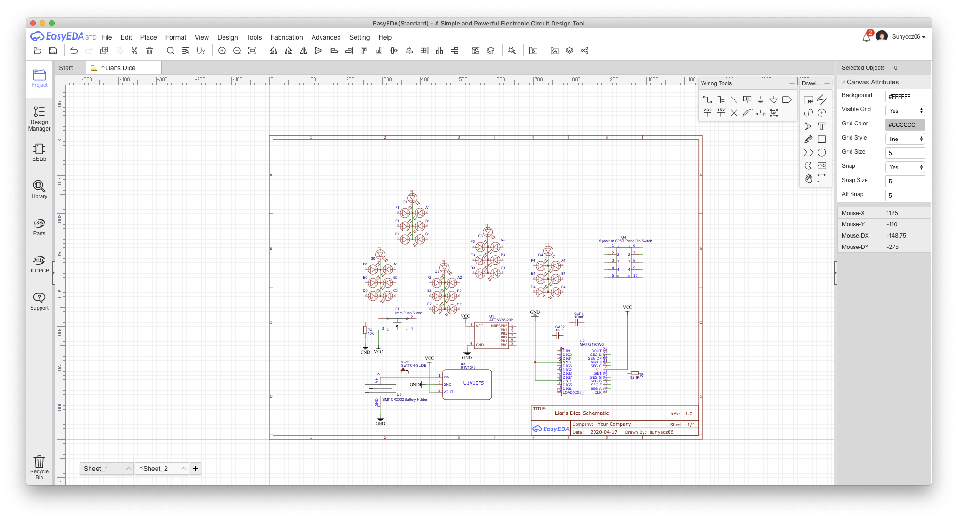Image resolution: width=958 pixels, height=520 pixels.
Task: Select the Text drawing tool
Action: click(x=821, y=126)
